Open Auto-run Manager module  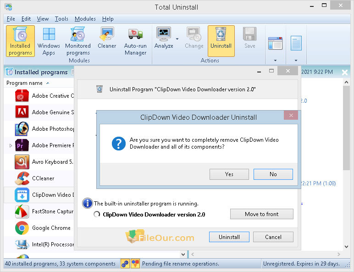tap(135, 41)
